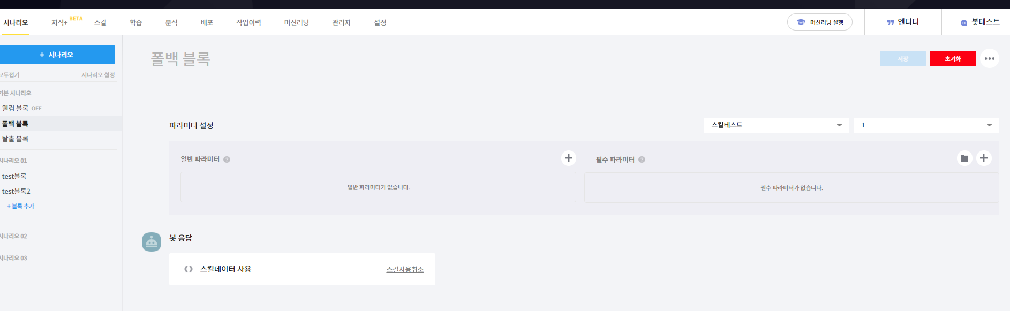1010x311 pixels.
Task: Click the 폴백 블록 title field
Action: pos(180,58)
